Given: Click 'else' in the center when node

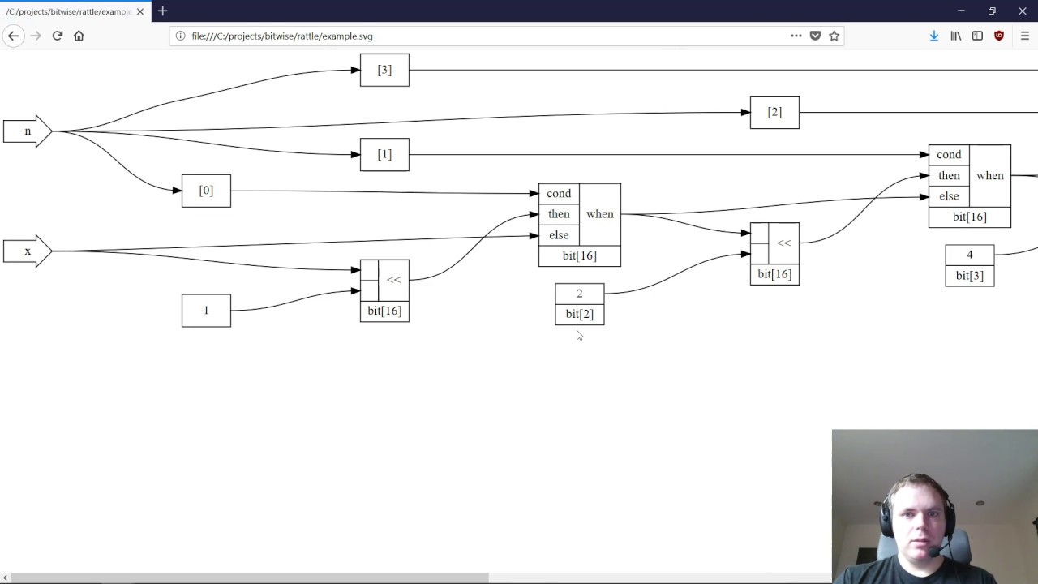Looking at the screenshot, I should pyautogui.click(x=559, y=235).
